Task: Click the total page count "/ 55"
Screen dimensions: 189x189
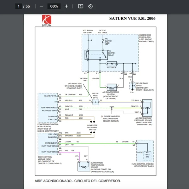Action: click(x=26, y=6)
